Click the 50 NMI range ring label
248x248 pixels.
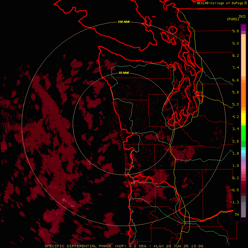(x=124, y=73)
